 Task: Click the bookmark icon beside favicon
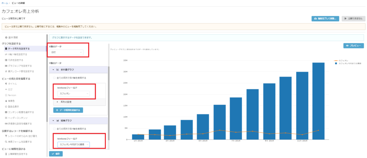pos(6,95)
